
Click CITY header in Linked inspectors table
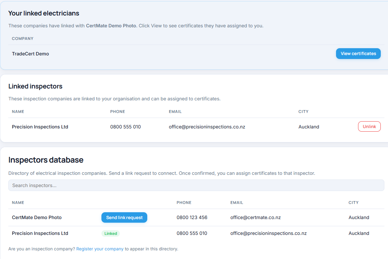coord(304,112)
